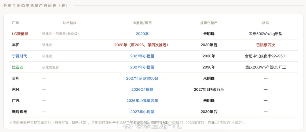This screenshot has width=306, height=132.
Task: Select '2030年后' in the 丰田 row
Action: [x=209, y=45]
